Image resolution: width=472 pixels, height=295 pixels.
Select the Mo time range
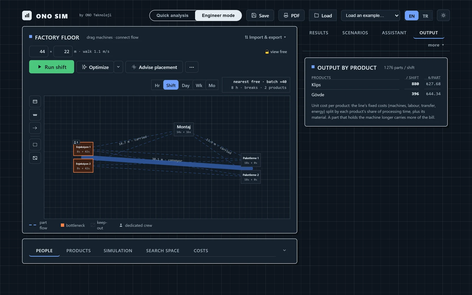[212, 85]
